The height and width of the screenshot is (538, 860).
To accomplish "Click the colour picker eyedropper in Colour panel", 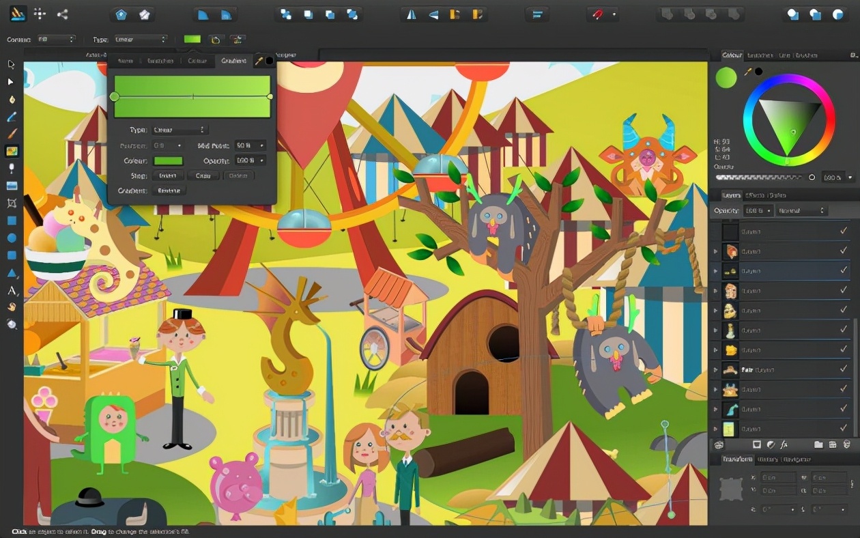I will tap(748, 71).
